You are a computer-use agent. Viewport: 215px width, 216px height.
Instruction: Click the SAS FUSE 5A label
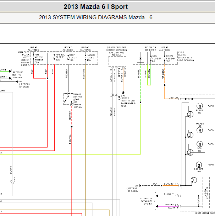[156, 59]
